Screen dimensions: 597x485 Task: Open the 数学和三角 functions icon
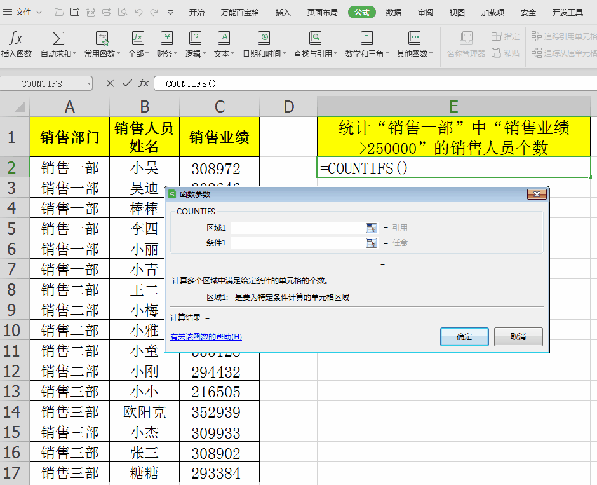366,39
